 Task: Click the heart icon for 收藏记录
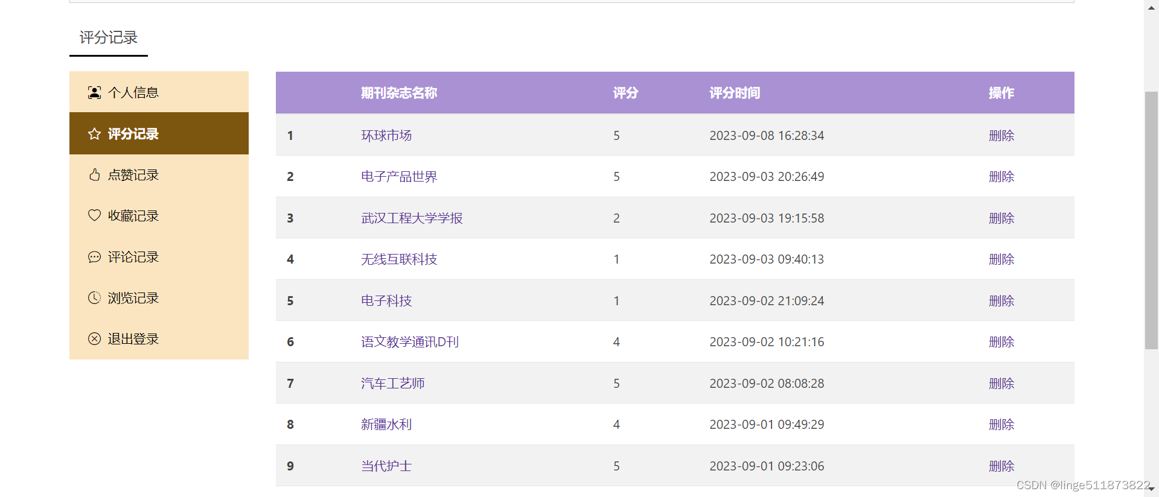coord(94,215)
